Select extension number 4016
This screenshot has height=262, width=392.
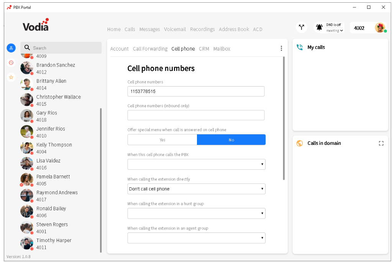(41, 168)
